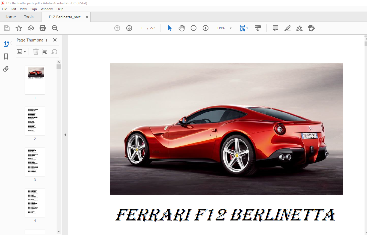The image size is (367, 235).
Task: Click the Save file icon
Action: pyautogui.click(x=7, y=28)
